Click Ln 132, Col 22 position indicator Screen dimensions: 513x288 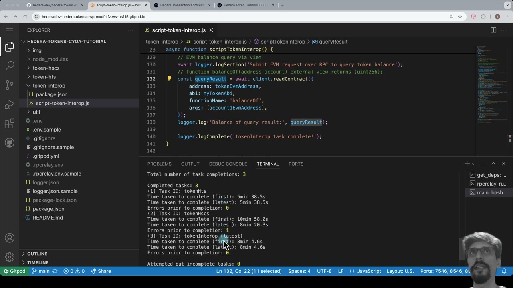click(x=249, y=271)
